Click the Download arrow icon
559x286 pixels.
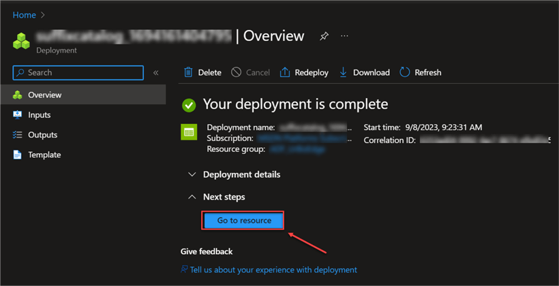point(343,72)
